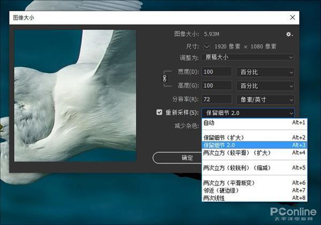The height and width of the screenshot is (225, 321).
Task: Click the 减少杂色 label
Action: tap(187, 126)
